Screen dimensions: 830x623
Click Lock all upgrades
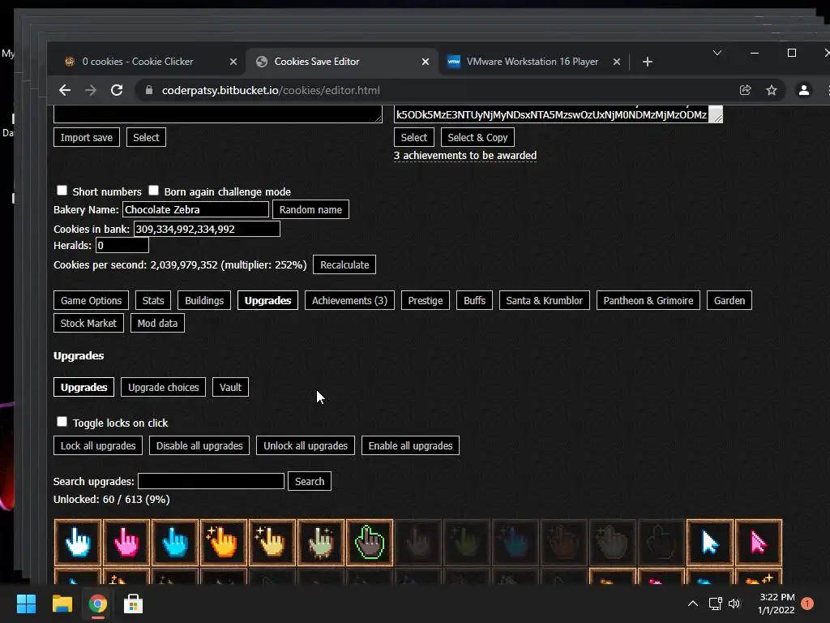pos(98,445)
